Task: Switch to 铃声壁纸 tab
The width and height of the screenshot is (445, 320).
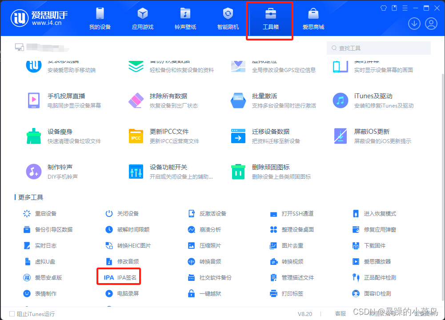Action: pos(185,19)
